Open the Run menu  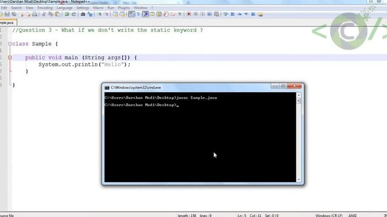coord(111,8)
